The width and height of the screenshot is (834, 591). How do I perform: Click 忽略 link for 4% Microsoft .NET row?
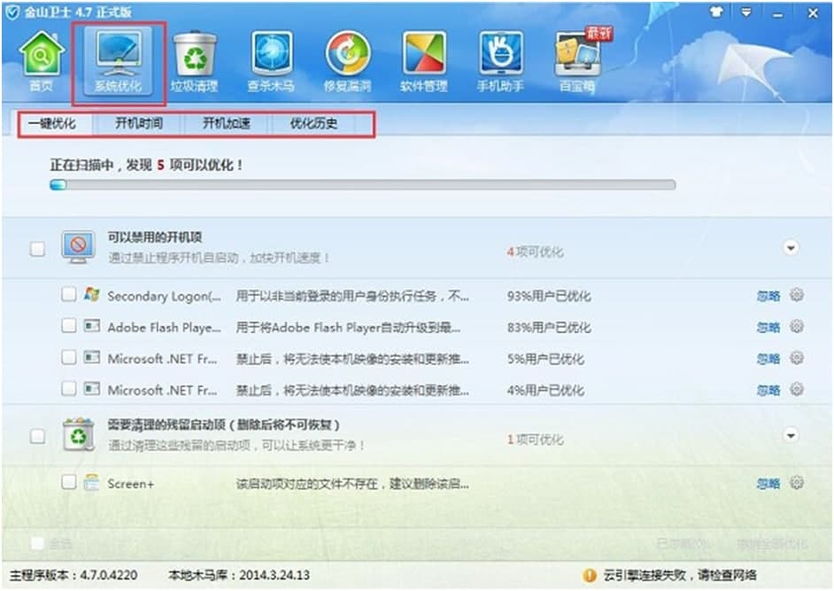(768, 390)
